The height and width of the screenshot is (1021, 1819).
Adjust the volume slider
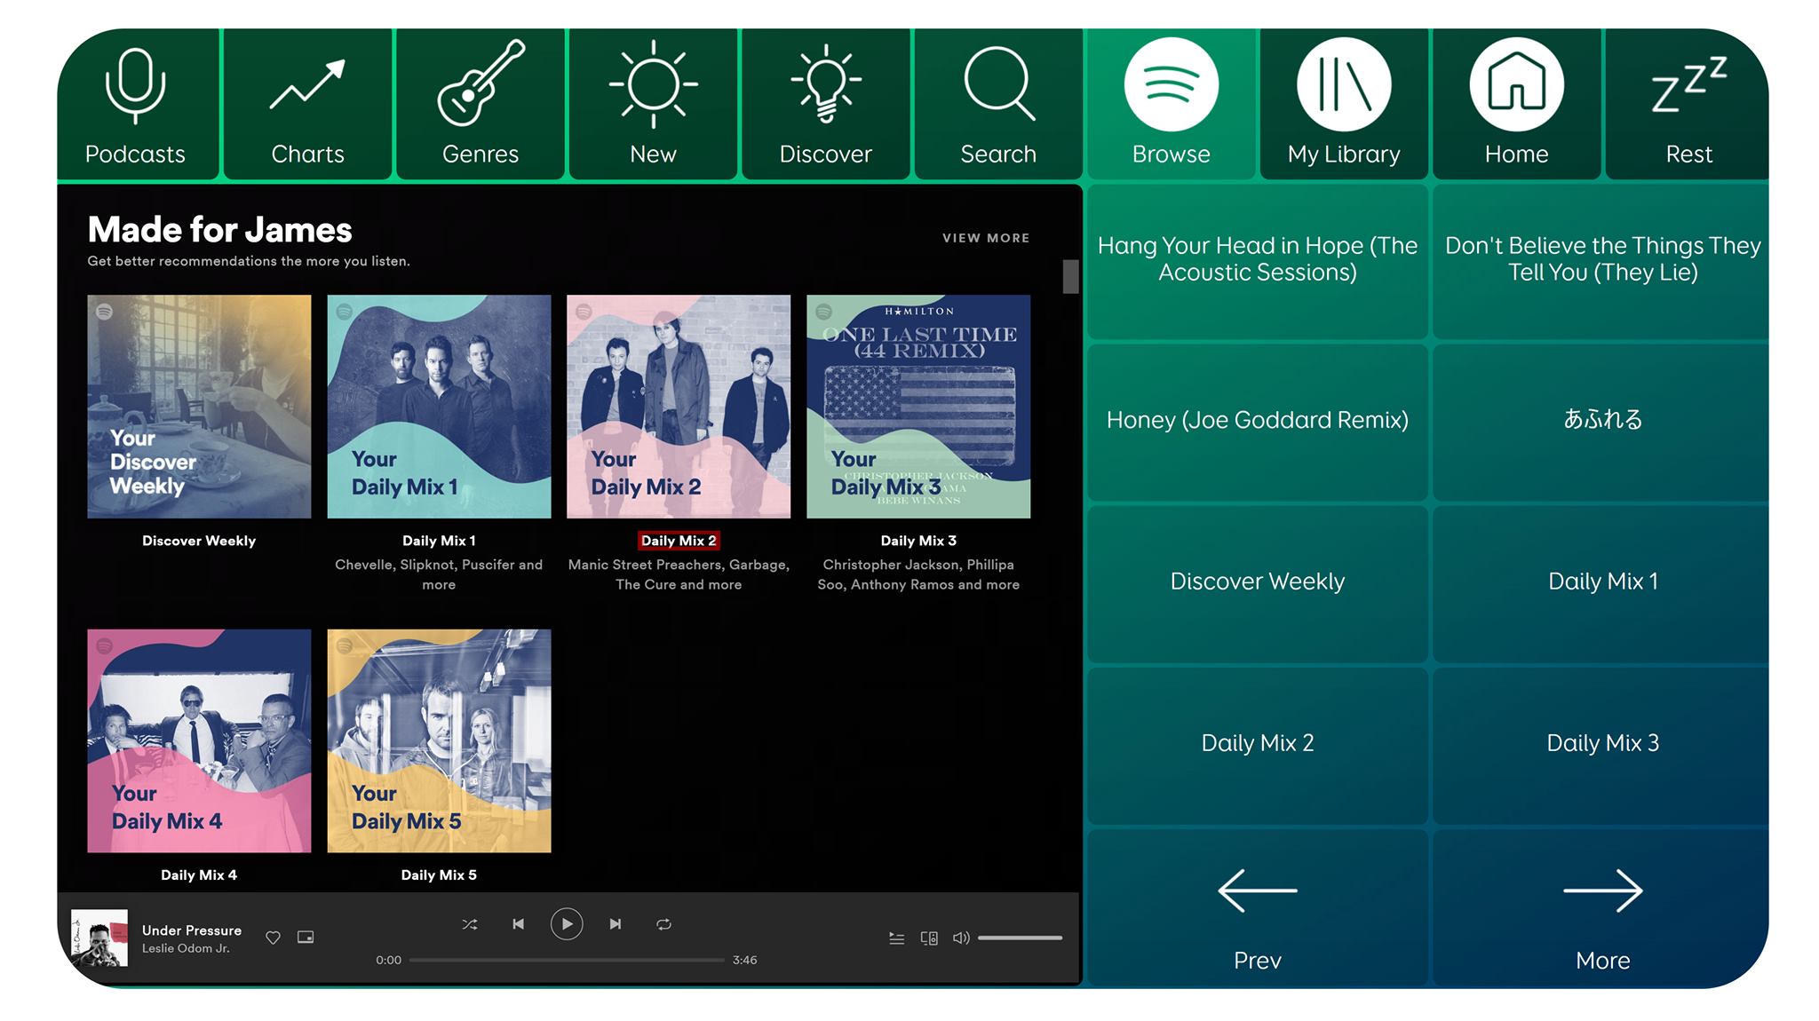[1020, 938]
